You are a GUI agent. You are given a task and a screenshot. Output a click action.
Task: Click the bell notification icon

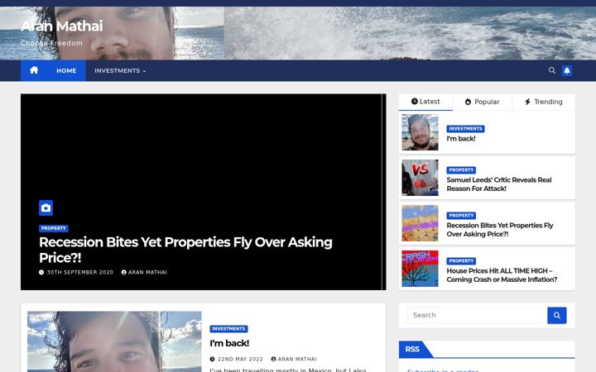pos(567,70)
